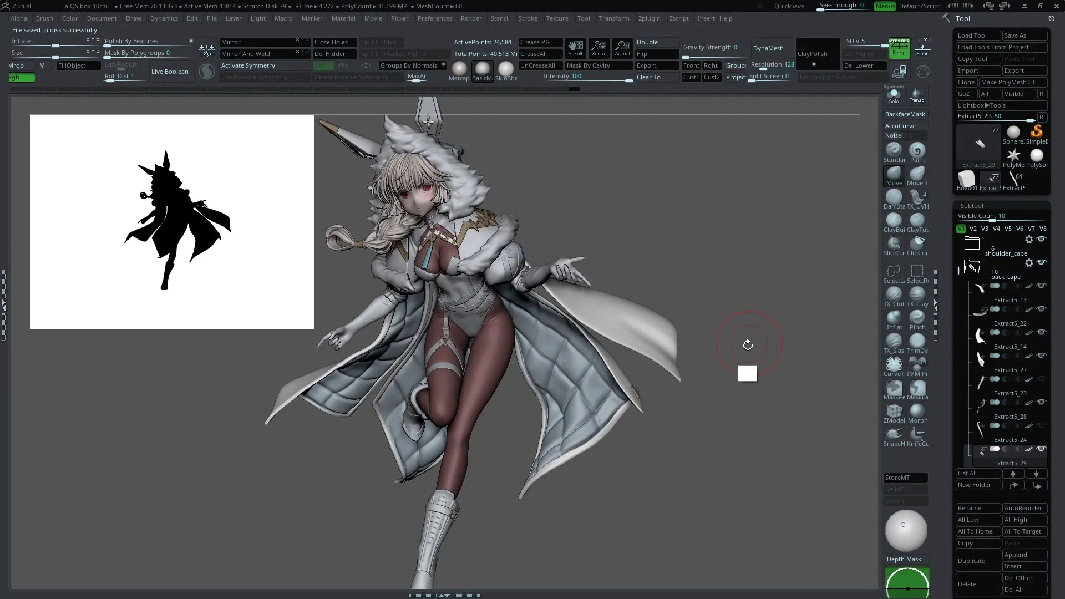Toggle Transp transparency mode
The image size is (1065, 599).
click(917, 95)
